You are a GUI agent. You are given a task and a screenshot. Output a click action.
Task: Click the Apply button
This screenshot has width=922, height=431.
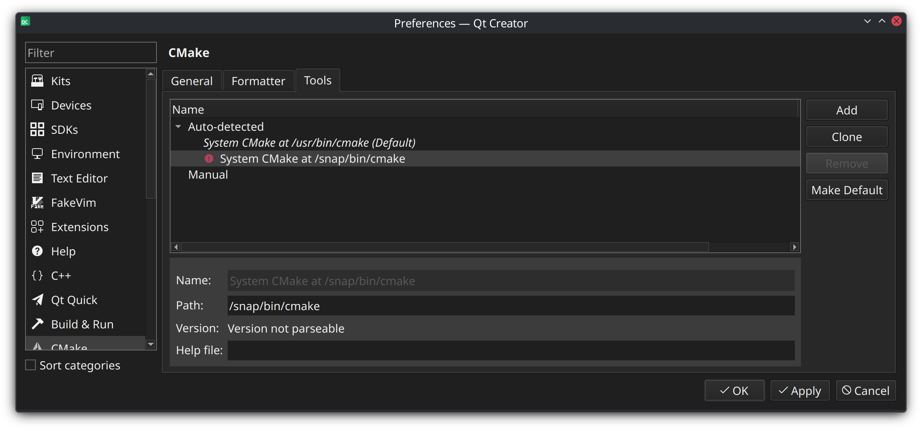(800, 391)
